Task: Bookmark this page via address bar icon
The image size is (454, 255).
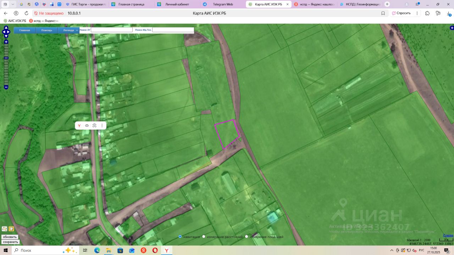Action: coord(383,13)
